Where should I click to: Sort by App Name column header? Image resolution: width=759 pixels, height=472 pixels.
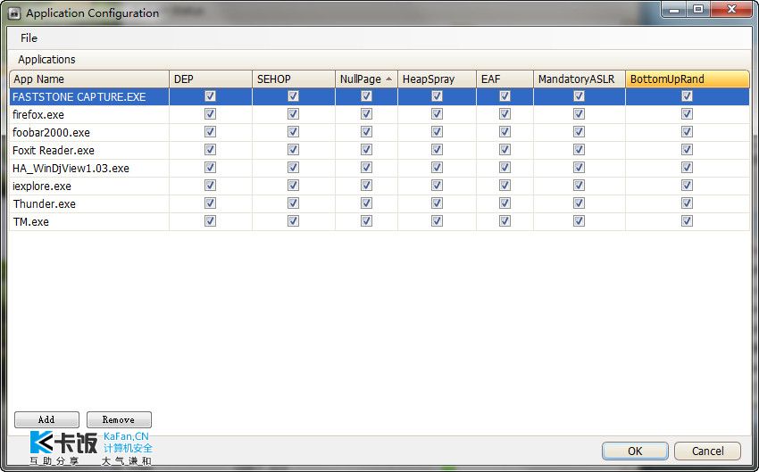pyautogui.click(x=89, y=79)
